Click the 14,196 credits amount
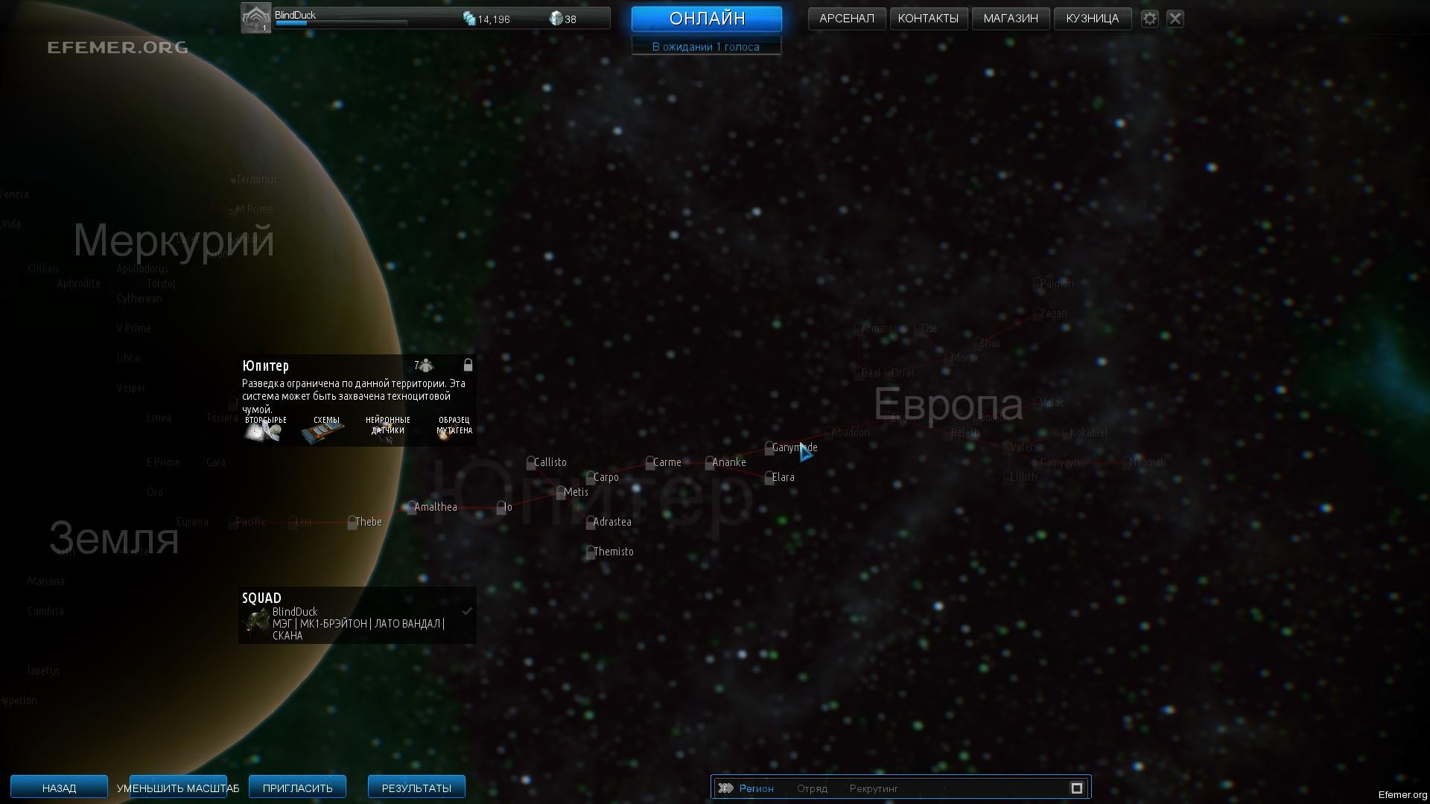 click(x=494, y=19)
